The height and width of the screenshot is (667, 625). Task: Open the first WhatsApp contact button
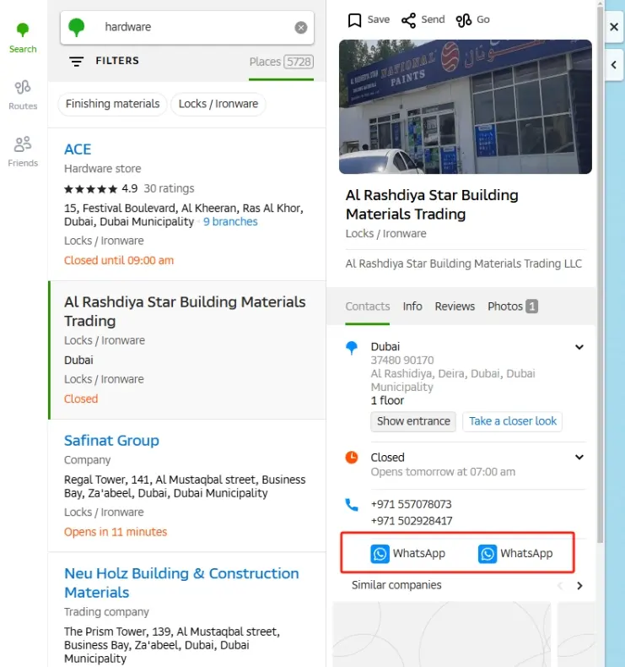[x=408, y=554]
